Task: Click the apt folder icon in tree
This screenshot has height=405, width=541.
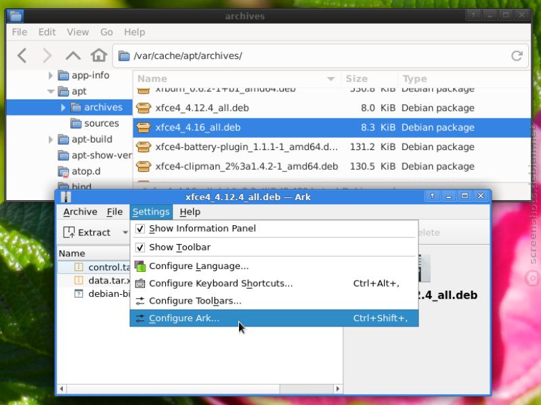Action: pyautogui.click(x=64, y=91)
